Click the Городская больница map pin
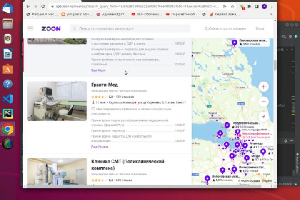Screen dimensions: 300x200 [x=227, y=125]
